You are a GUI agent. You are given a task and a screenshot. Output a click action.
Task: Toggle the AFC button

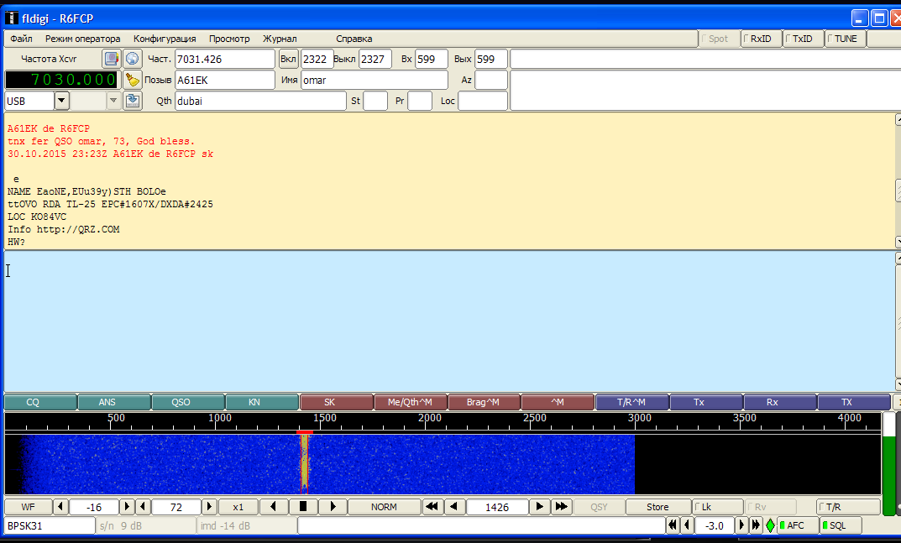tap(798, 525)
